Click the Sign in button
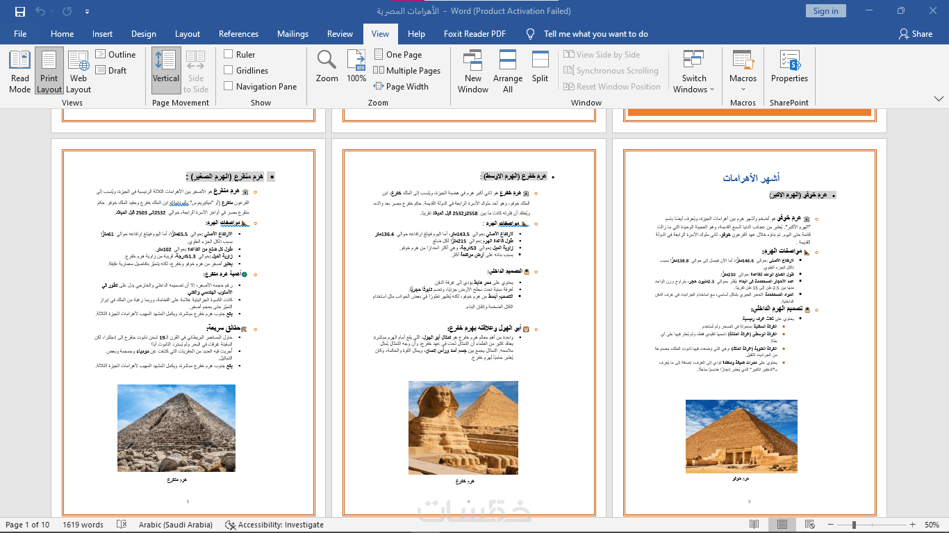Viewport: 949px width, 533px height. point(825,11)
